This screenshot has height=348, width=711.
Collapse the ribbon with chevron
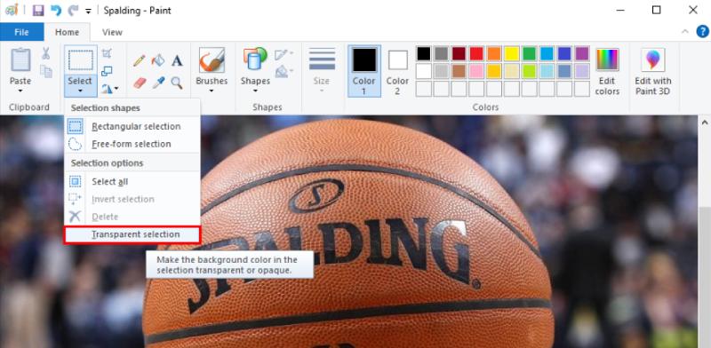click(x=685, y=32)
